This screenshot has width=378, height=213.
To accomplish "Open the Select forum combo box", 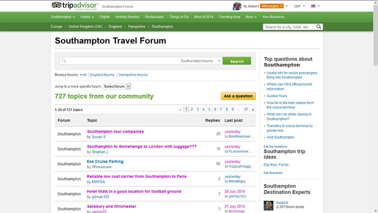I will pos(116,86).
